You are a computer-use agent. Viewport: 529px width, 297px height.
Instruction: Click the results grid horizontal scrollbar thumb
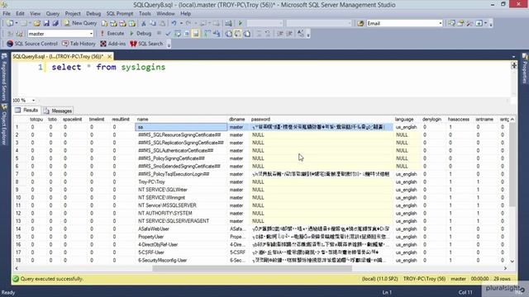(x=252, y=268)
